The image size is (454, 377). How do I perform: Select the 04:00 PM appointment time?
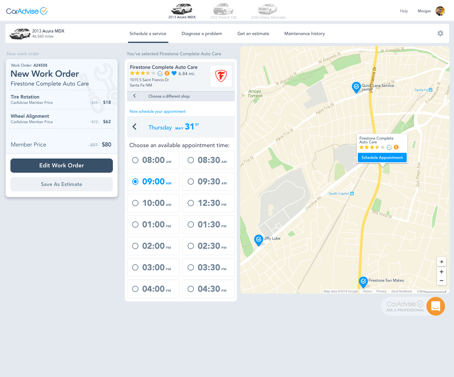point(153,289)
